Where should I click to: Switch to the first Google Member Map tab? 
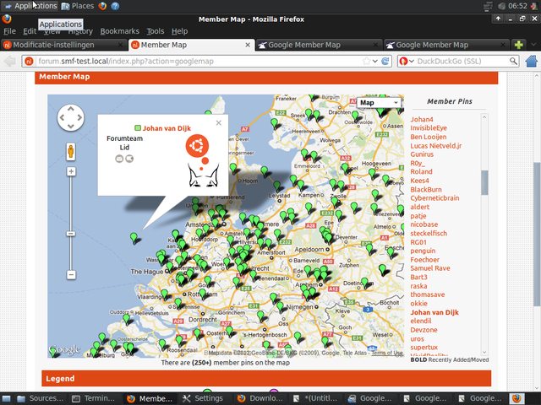click(x=318, y=45)
